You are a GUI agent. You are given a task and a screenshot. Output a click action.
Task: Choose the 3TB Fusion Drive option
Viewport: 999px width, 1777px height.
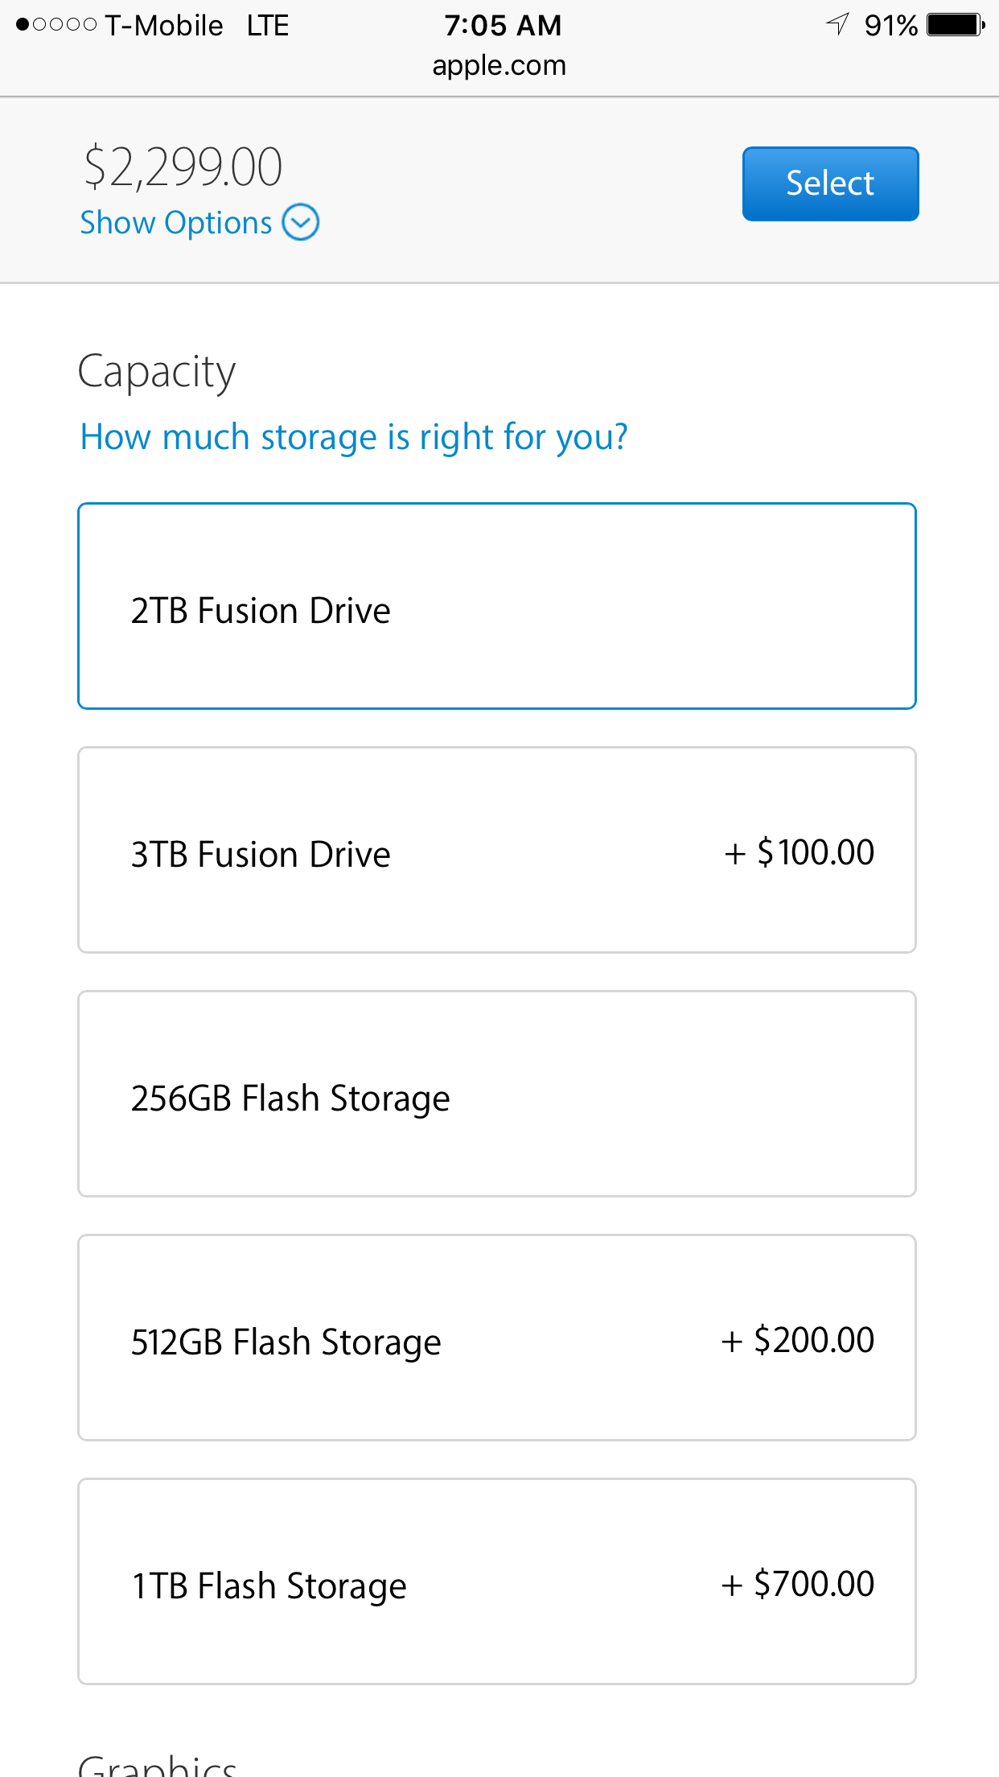(497, 850)
